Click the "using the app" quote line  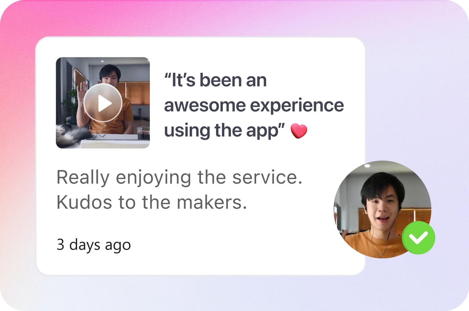(x=224, y=130)
